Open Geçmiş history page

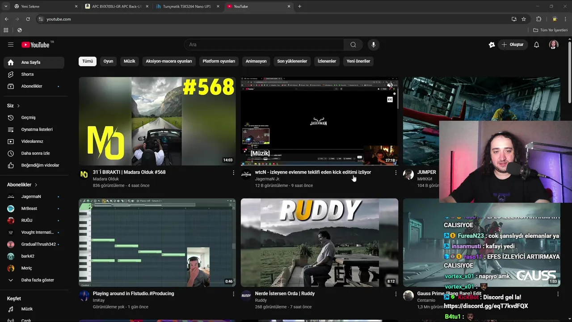coord(34,118)
